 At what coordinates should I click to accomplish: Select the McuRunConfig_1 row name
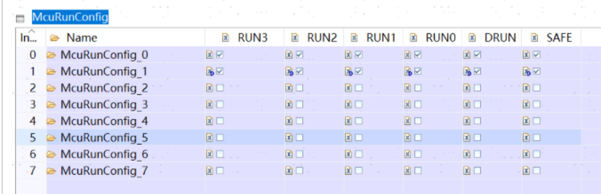[x=104, y=72]
